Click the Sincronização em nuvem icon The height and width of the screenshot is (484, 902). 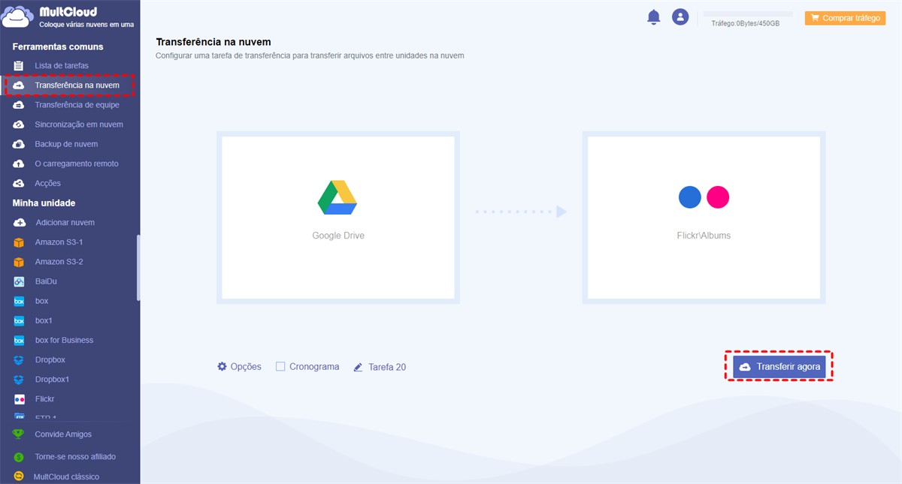(x=19, y=125)
